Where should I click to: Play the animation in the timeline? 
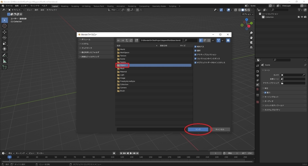coord(131,153)
